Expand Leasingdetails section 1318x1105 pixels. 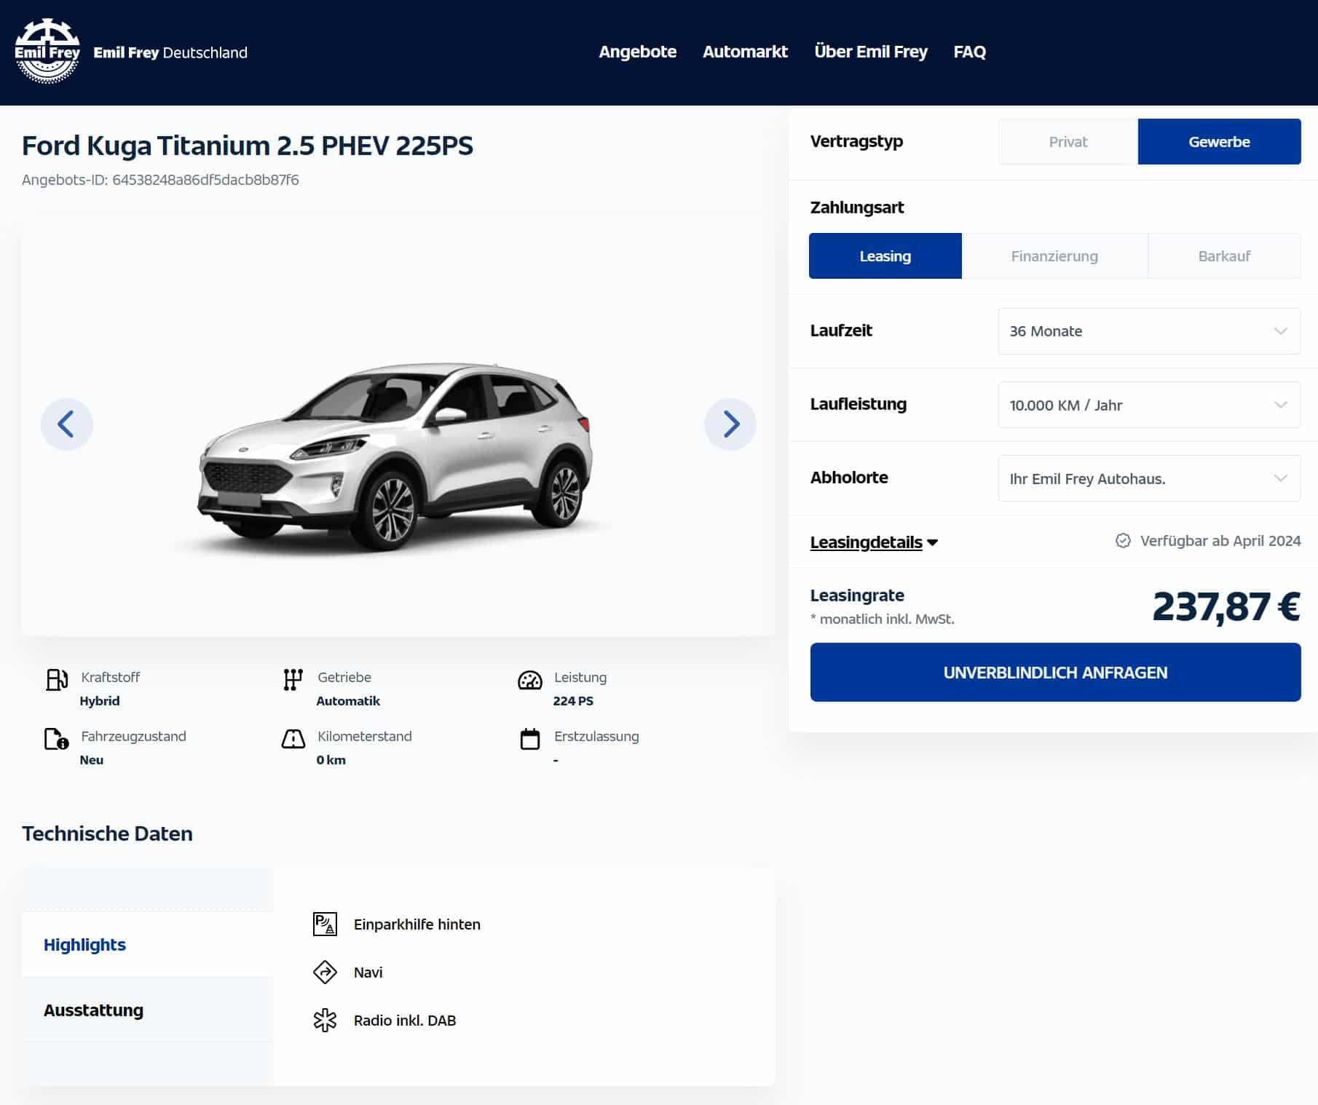(874, 542)
